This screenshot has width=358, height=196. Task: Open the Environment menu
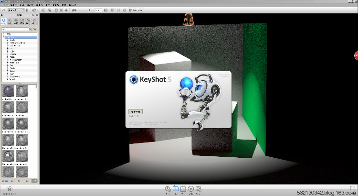coord(22,5)
